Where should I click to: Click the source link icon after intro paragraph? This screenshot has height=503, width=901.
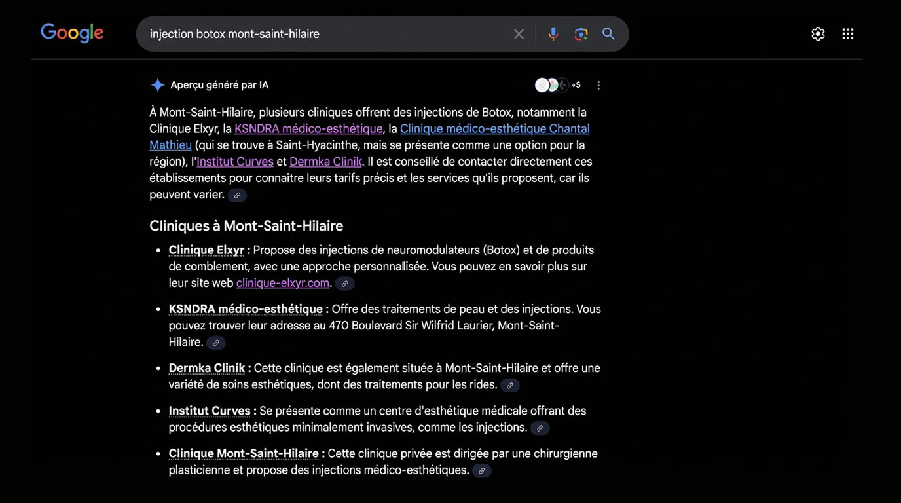pyautogui.click(x=238, y=195)
